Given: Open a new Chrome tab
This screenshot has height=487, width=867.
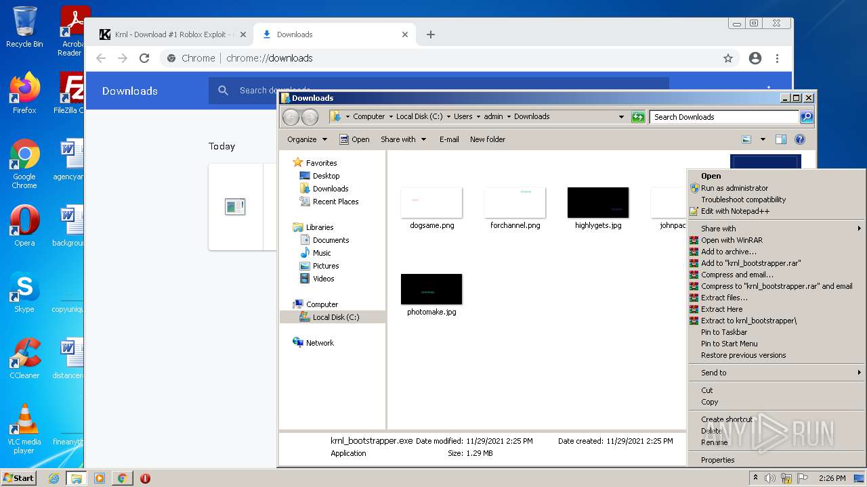Looking at the screenshot, I should pos(431,34).
